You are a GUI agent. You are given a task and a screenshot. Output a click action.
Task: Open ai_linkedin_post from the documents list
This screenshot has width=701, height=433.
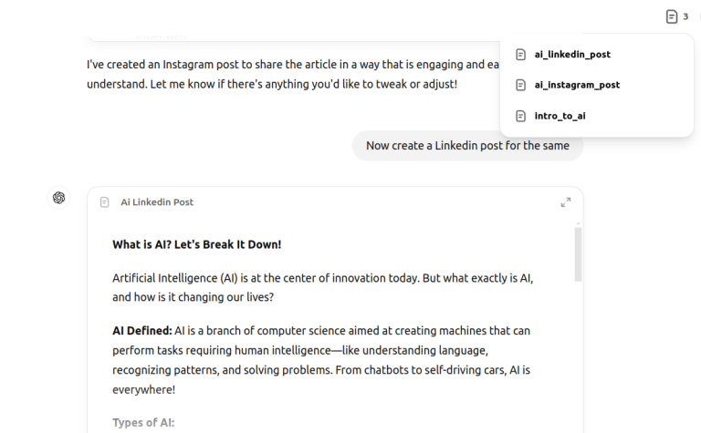pyautogui.click(x=572, y=55)
